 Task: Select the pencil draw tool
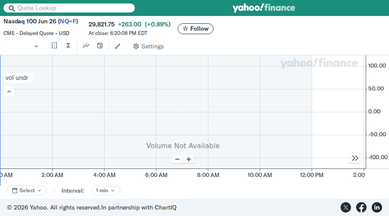(118, 46)
